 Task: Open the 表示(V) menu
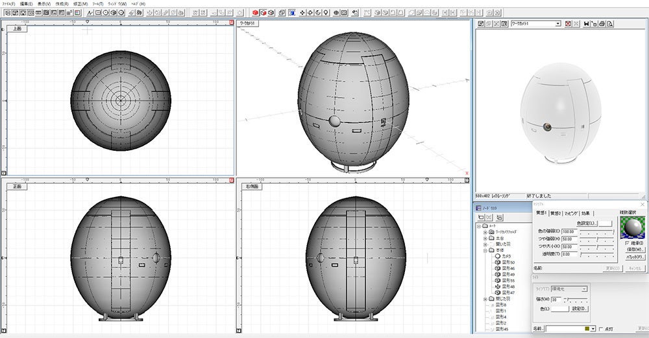tap(45, 3)
